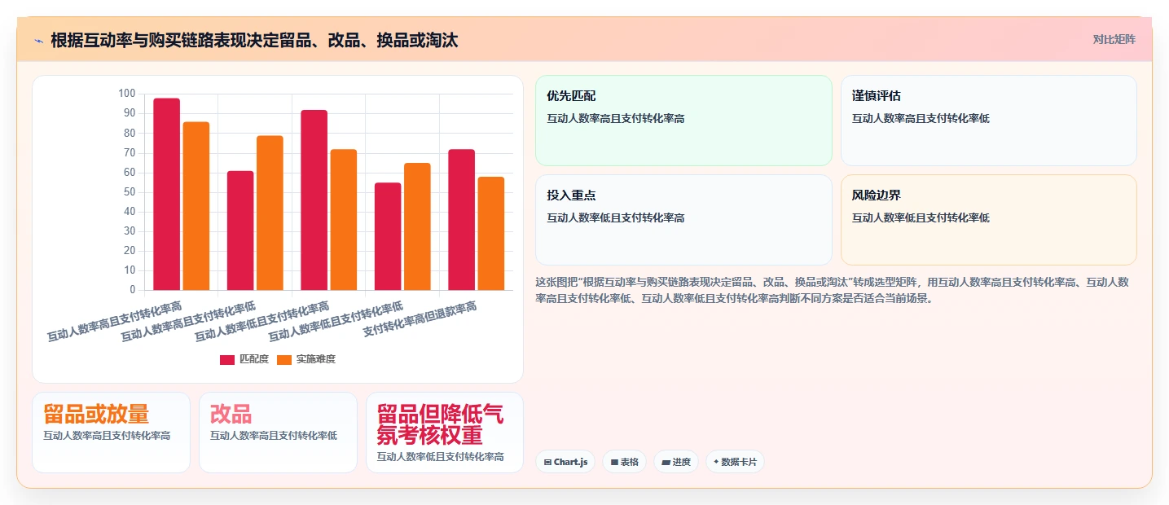Image resolution: width=1169 pixels, height=505 pixels.
Task: Click orange bar for 互动人数率高且支付转化率低
Action: pyautogui.click(x=270, y=213)
